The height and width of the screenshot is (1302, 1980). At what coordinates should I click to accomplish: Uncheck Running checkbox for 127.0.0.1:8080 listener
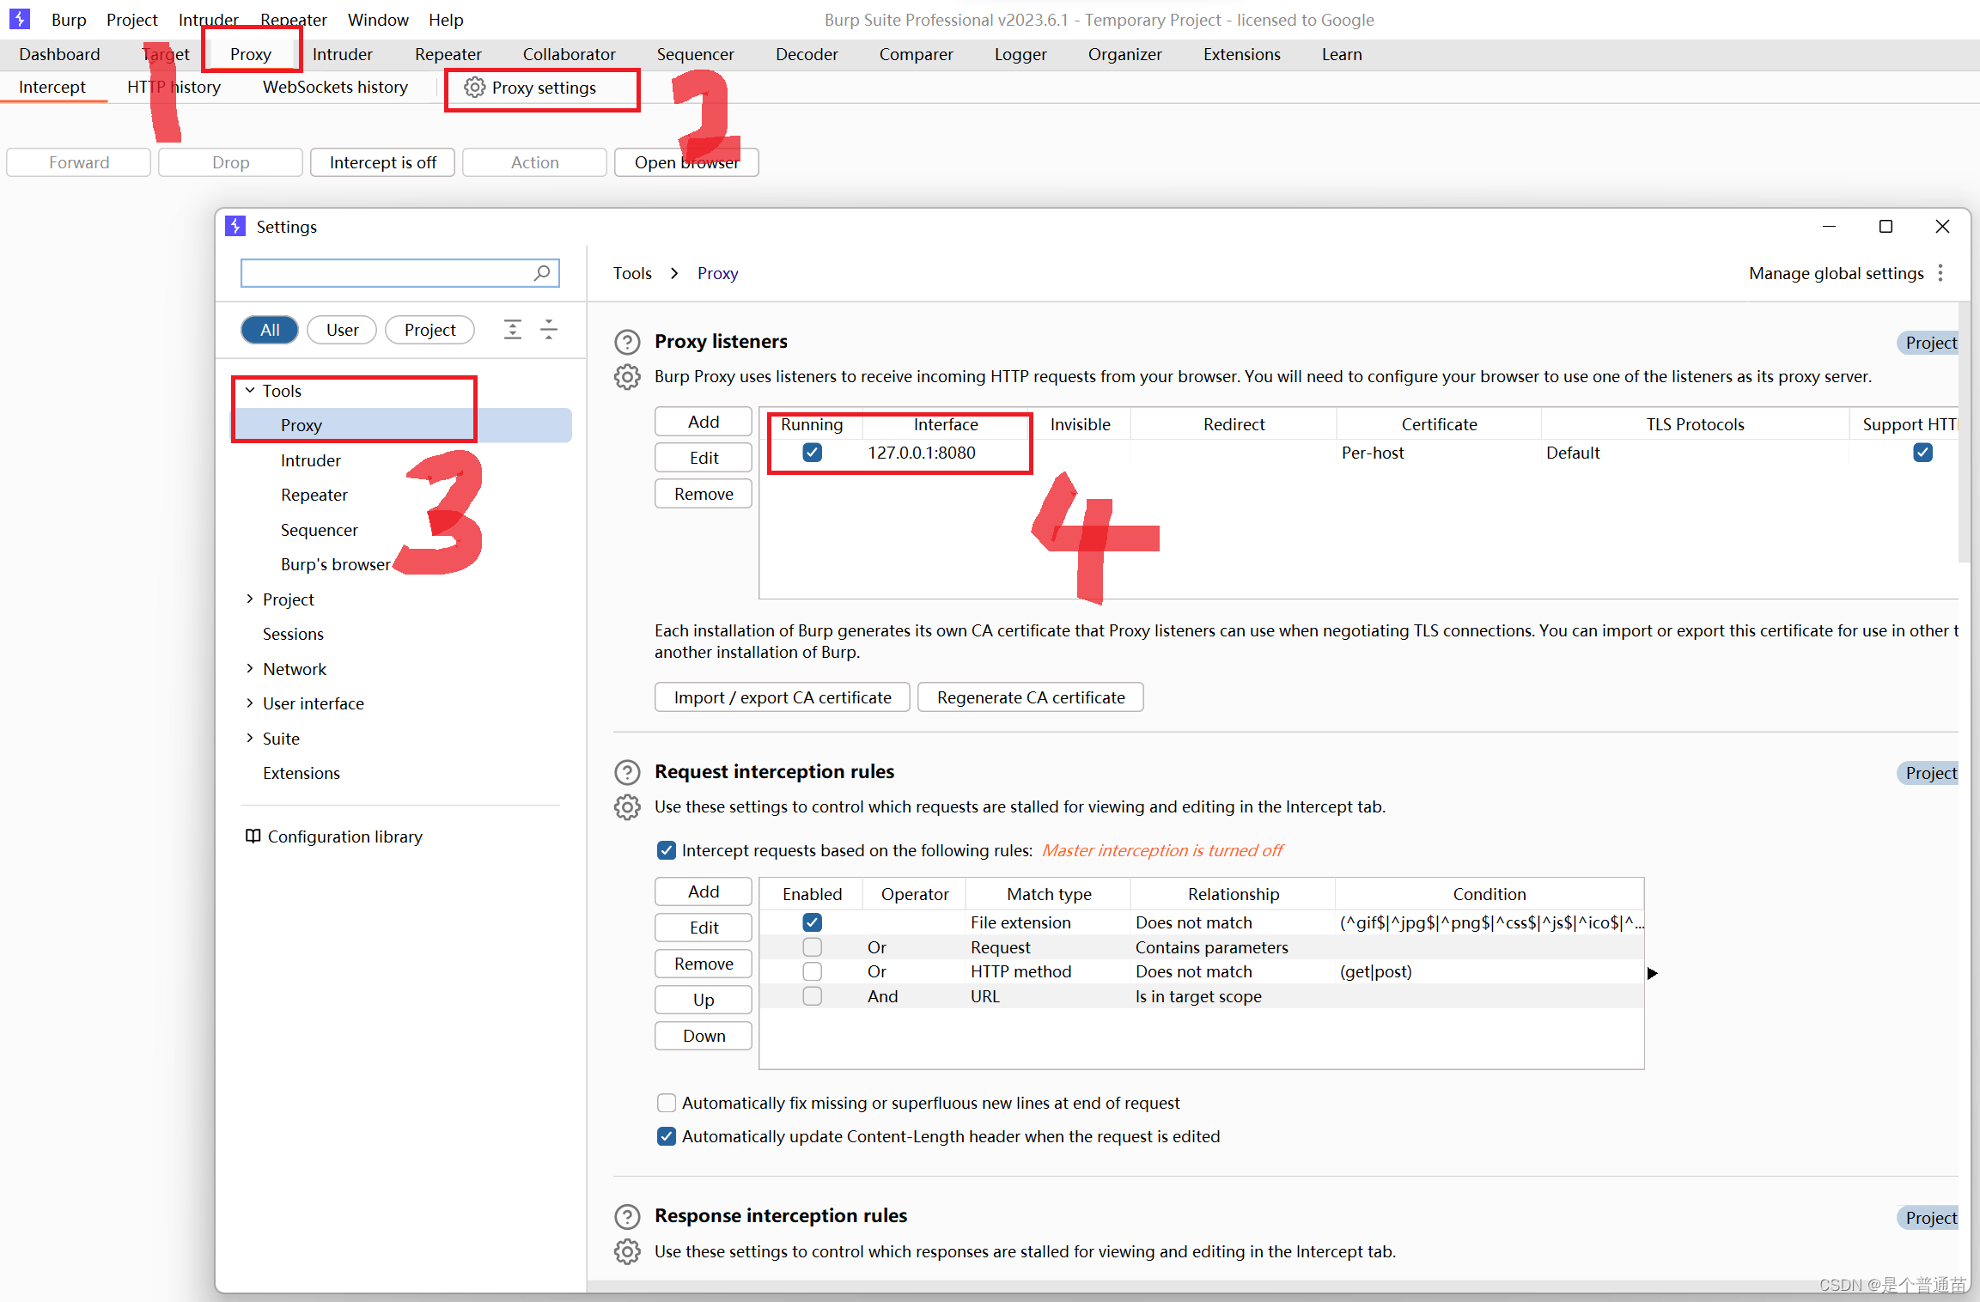tap(812, 453)
